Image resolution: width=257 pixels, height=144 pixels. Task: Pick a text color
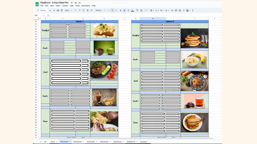point(132,10)
